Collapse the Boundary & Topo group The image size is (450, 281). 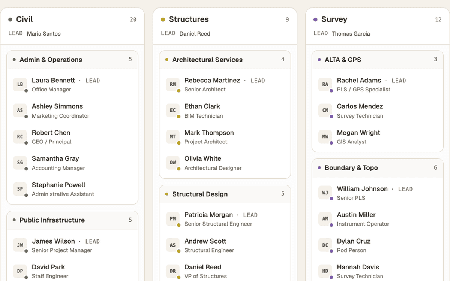[378, 168]
